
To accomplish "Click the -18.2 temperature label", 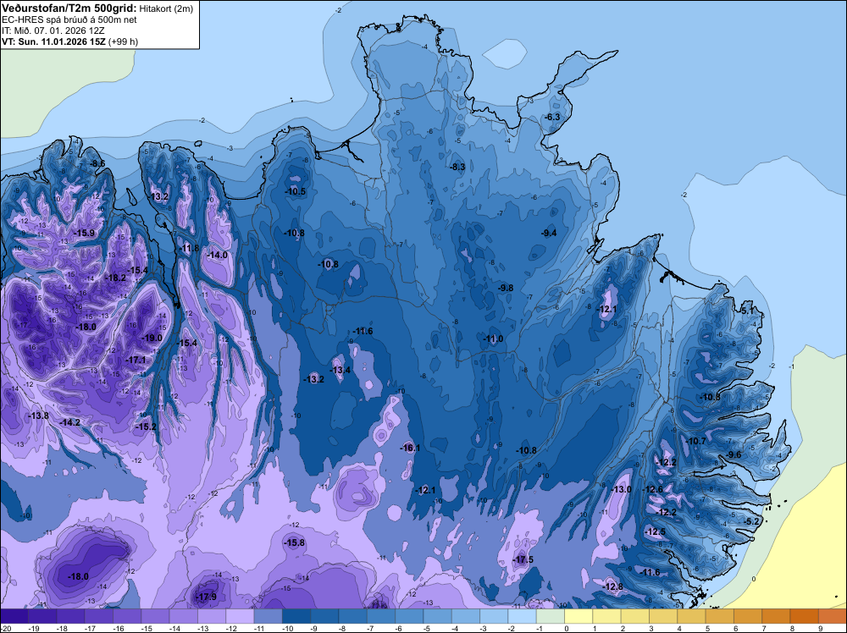I will point(115,278).
